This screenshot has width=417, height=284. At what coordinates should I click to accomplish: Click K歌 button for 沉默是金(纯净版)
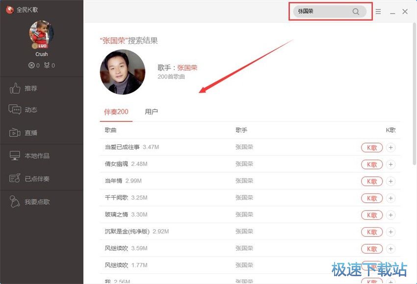(372, 232)
